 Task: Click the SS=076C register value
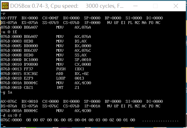pos(51,106)
